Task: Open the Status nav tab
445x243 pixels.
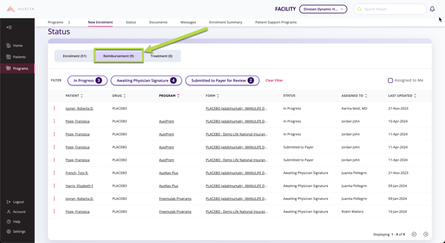Action: click(x=131, y=23)
